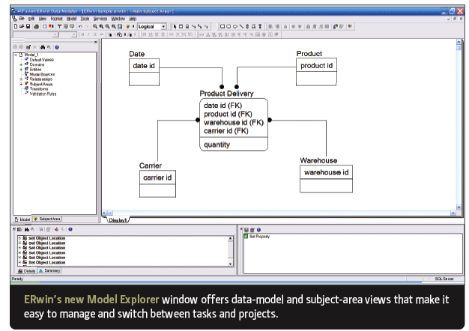Screen dimensions: 469x331
Task: Print the diagram using the printer icon
Action: click(37, 26)
